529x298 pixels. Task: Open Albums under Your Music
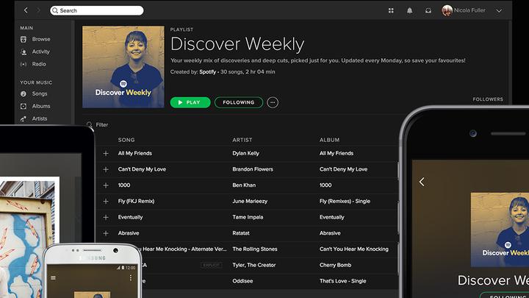[x=41, y=106]
